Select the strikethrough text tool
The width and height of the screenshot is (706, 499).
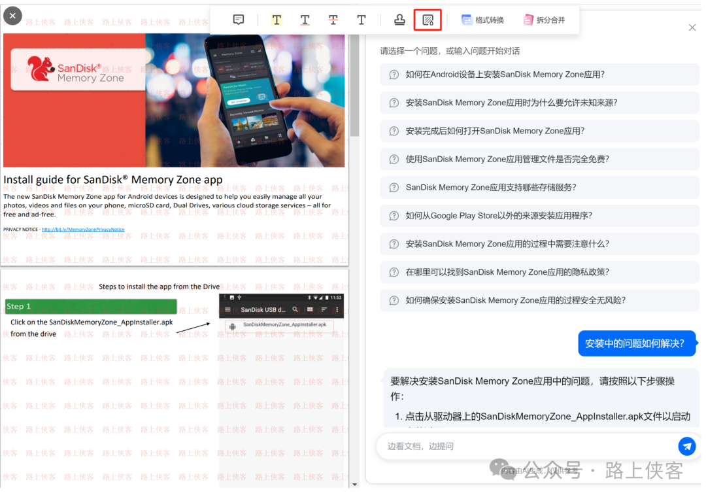pos(333,20)
